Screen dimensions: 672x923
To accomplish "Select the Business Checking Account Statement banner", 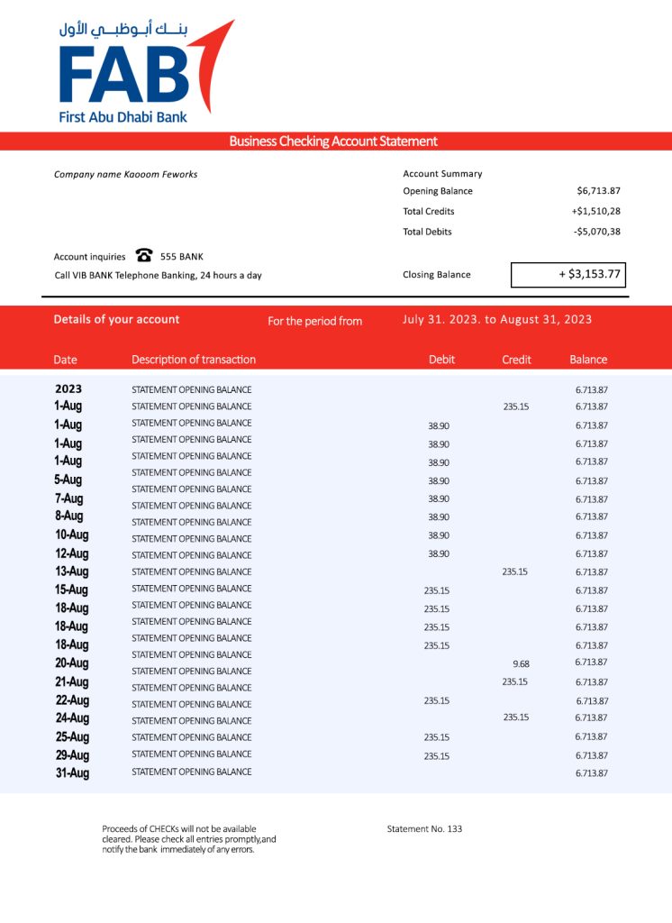I will pyautogui.click(x=333, y=142).
